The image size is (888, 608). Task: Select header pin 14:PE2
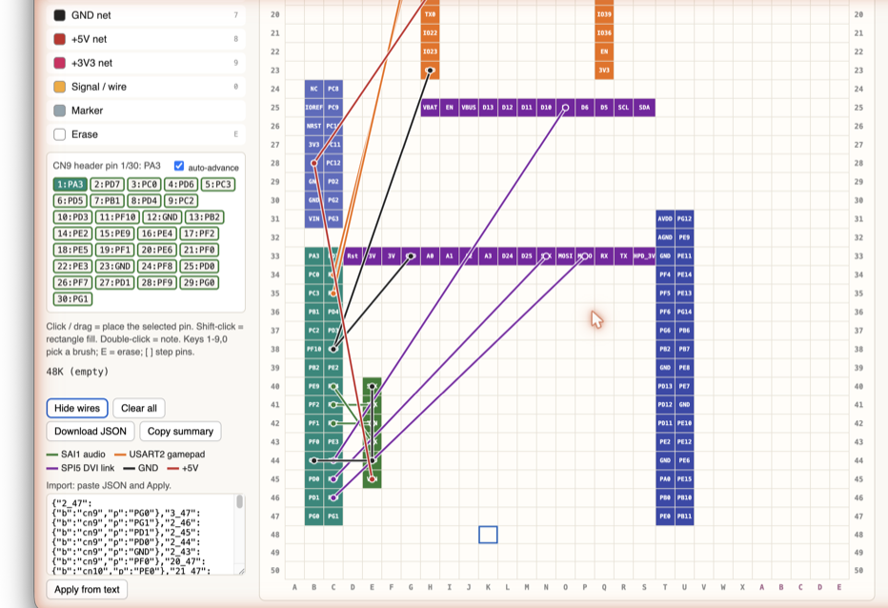[72, 233]
